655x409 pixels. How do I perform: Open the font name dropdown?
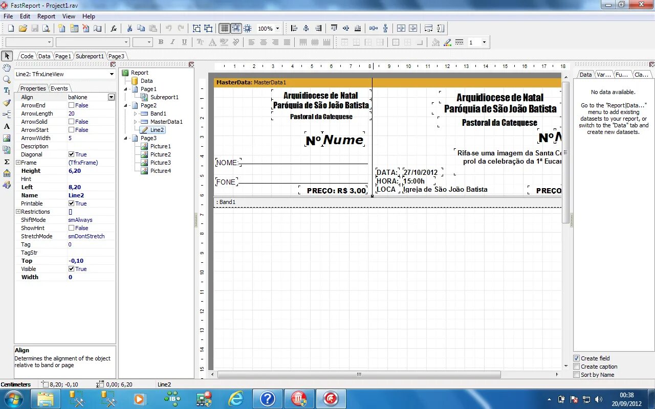tap(126, 42)
